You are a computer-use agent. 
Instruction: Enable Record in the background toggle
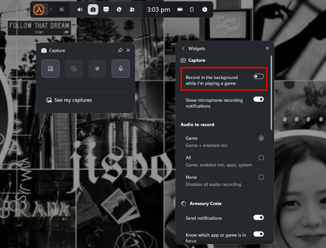coord(258,77)
